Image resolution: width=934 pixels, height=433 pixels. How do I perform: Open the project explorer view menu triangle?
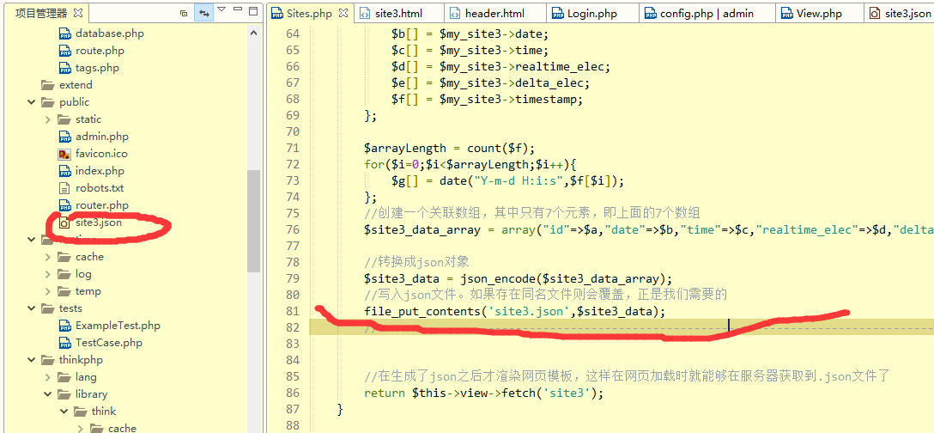pos(222,10)
